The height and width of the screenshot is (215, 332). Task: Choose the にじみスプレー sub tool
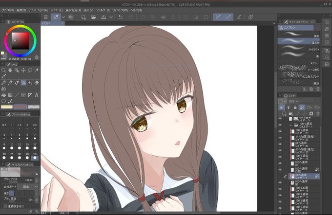298,75
